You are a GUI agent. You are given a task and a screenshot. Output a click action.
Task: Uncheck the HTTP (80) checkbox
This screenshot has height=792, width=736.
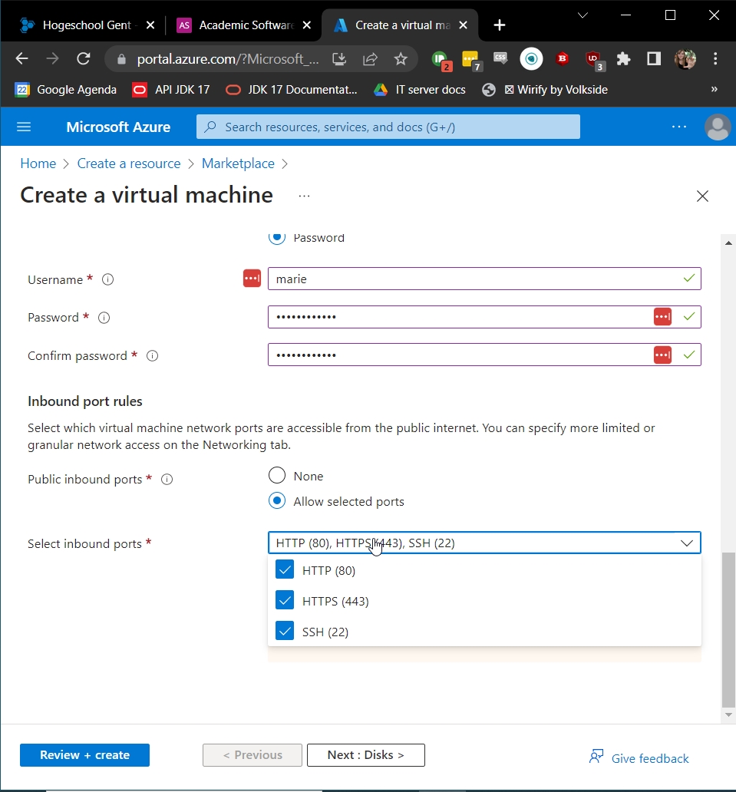[285, 570]
